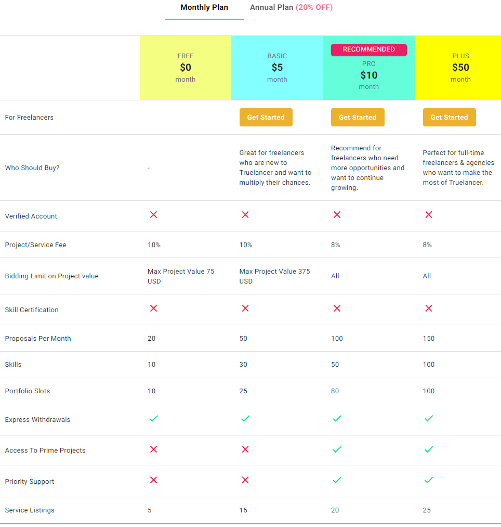Image resolution: width=501 pixels, height=527 pixels.
Task: Open the Annual Plan (20% OFF) tab
Action: click(x=291, y=8)
